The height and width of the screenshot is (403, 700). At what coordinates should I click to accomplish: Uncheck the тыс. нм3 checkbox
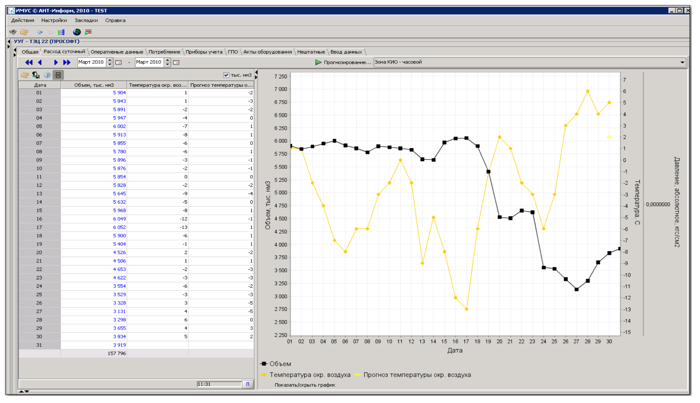(x=226, y=75)
